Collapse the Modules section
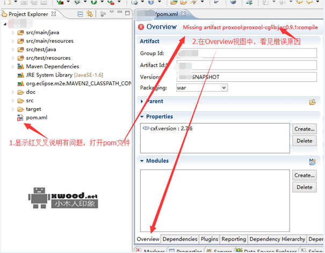 pos(142,161)
